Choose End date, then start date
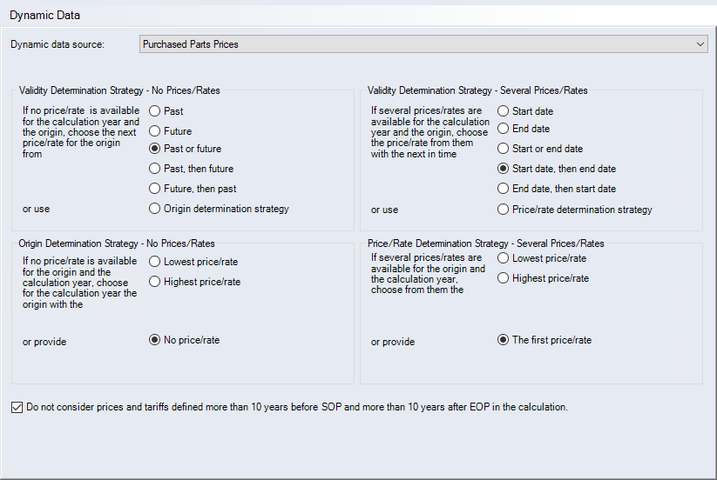Image resolution: width=717 pixels, height=480 pixels. [504, 189]
